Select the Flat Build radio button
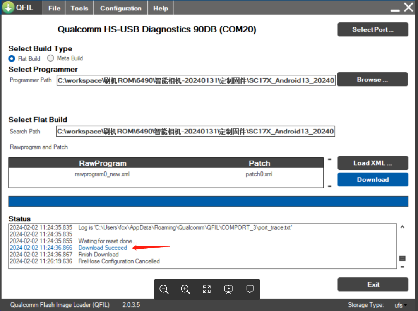 (12, 58)
